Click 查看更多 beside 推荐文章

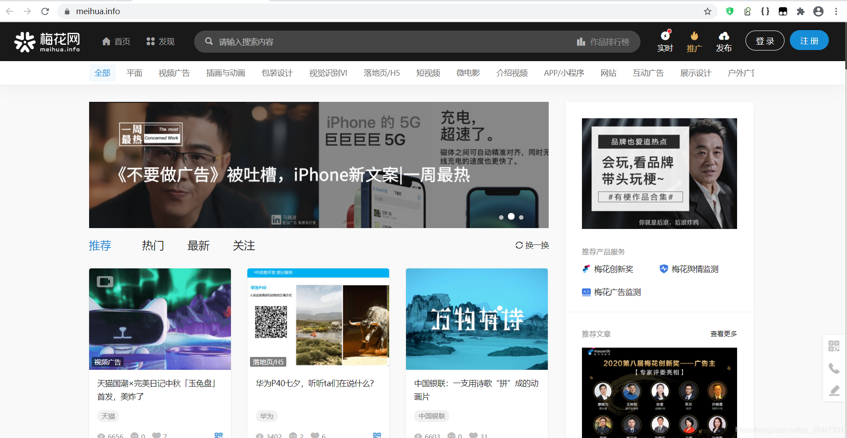click(x=724, y=334)
